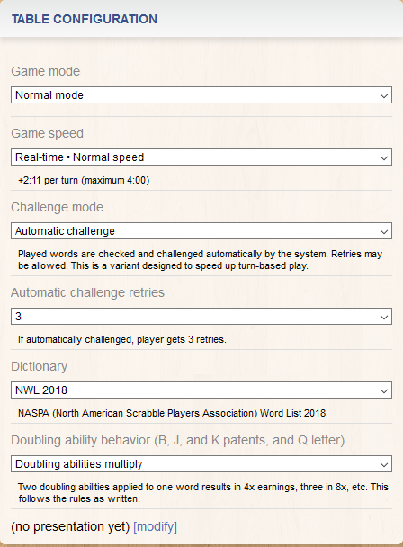Click the chevron arrow on Normal mode
This screenshot has height=547, width=403.
pyautogui.click(x=384, y=95)
